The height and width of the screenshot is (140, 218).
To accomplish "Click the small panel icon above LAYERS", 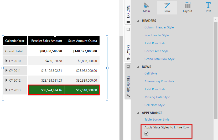I will coord(128,29).
